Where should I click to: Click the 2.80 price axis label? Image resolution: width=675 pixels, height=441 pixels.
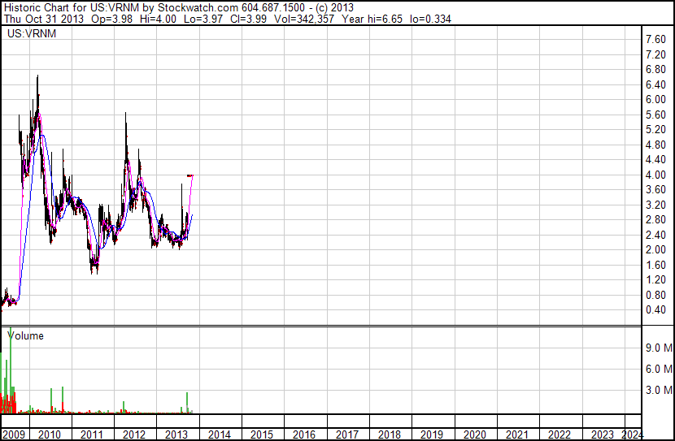pyautogui.click(x=656, y=219)
